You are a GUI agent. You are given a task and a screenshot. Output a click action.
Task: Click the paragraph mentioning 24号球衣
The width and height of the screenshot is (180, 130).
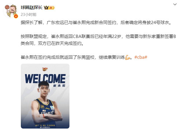(96, 23)
